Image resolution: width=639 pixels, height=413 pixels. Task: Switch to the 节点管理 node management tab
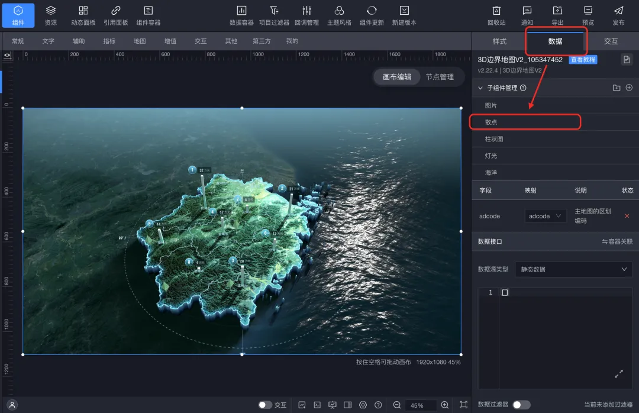pyautogui.click(x=440, y=77)
